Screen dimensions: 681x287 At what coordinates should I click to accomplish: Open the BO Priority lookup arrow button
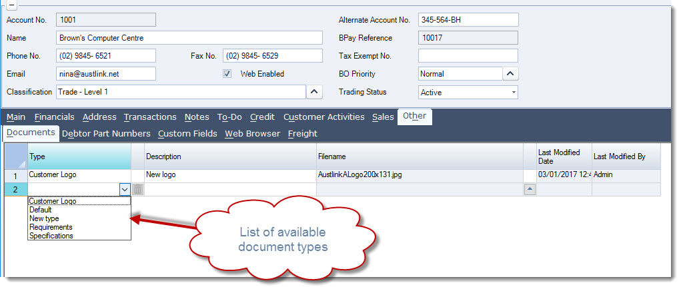(x=510, y=74)
